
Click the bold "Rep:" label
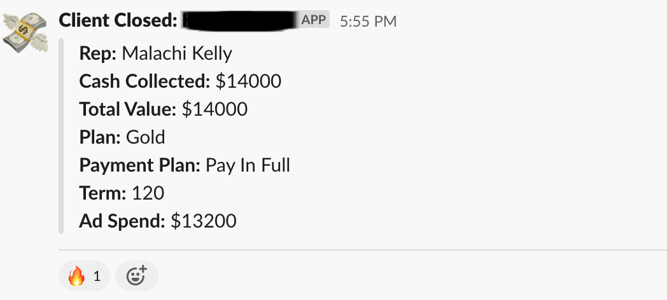(98, 53)
